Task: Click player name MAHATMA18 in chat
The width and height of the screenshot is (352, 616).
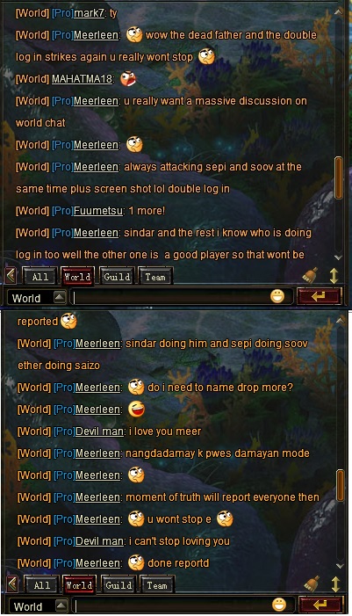Action: [82, 78]
